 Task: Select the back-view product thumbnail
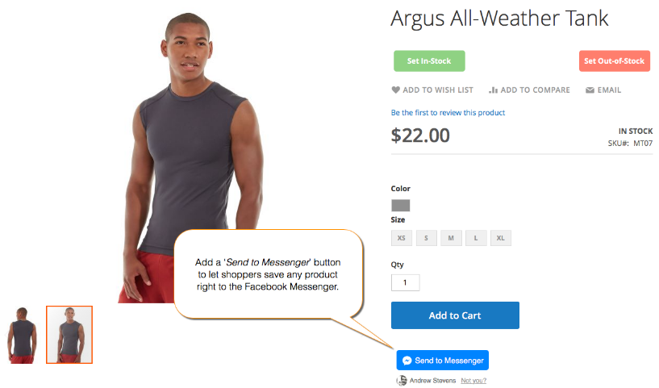click(22, 335)
